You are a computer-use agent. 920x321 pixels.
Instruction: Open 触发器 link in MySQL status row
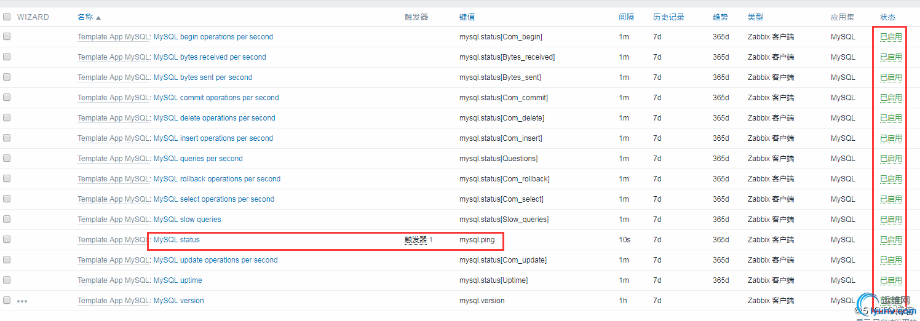click(415, 240)
